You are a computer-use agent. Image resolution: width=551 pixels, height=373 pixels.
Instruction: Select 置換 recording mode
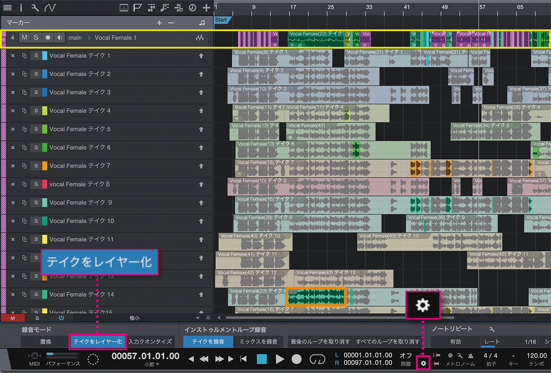coord(45,341)
